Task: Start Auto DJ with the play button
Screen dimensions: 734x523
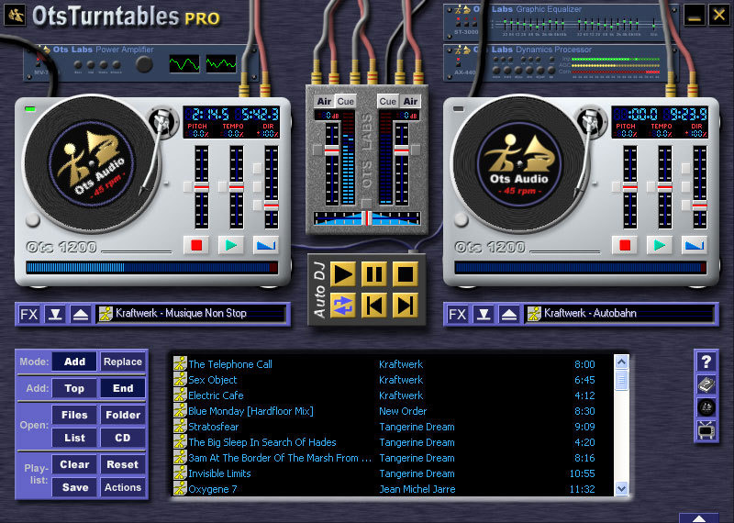Action: tap(342, 274)
